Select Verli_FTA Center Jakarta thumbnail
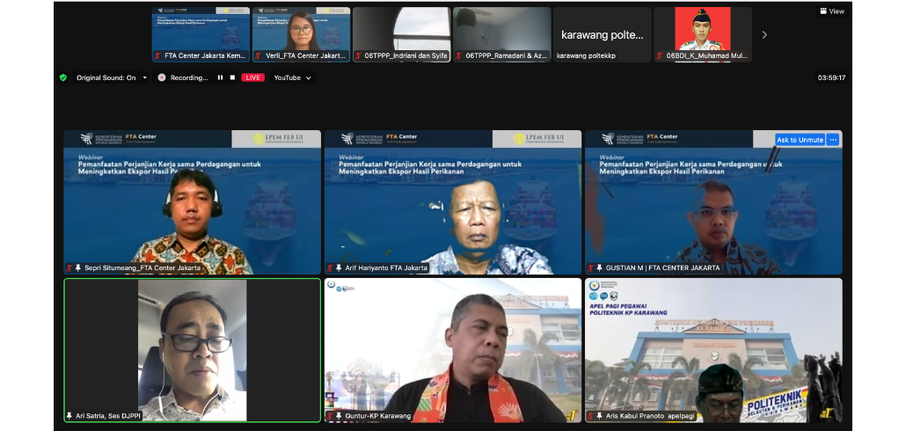Screen dimensions: 906x431 pos(302,35)
